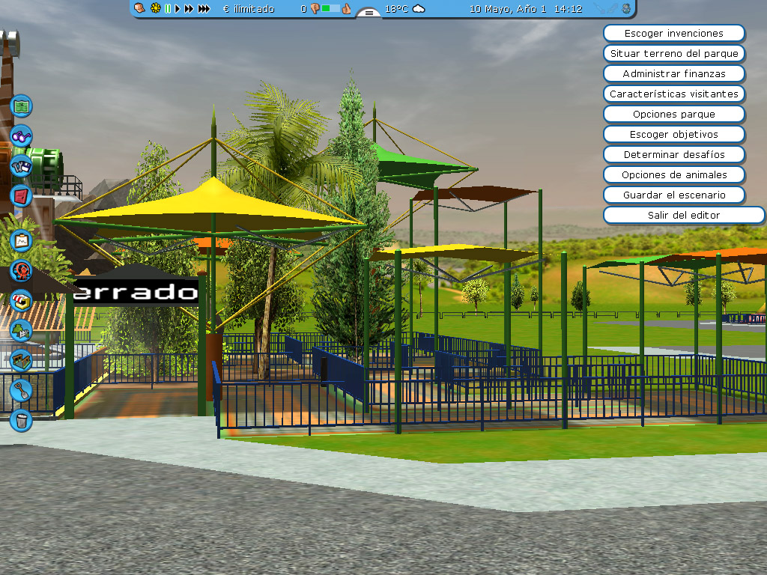Open 'Determinar desafíos'
Viewport: 767px width, 575px height.
(674, 154)
